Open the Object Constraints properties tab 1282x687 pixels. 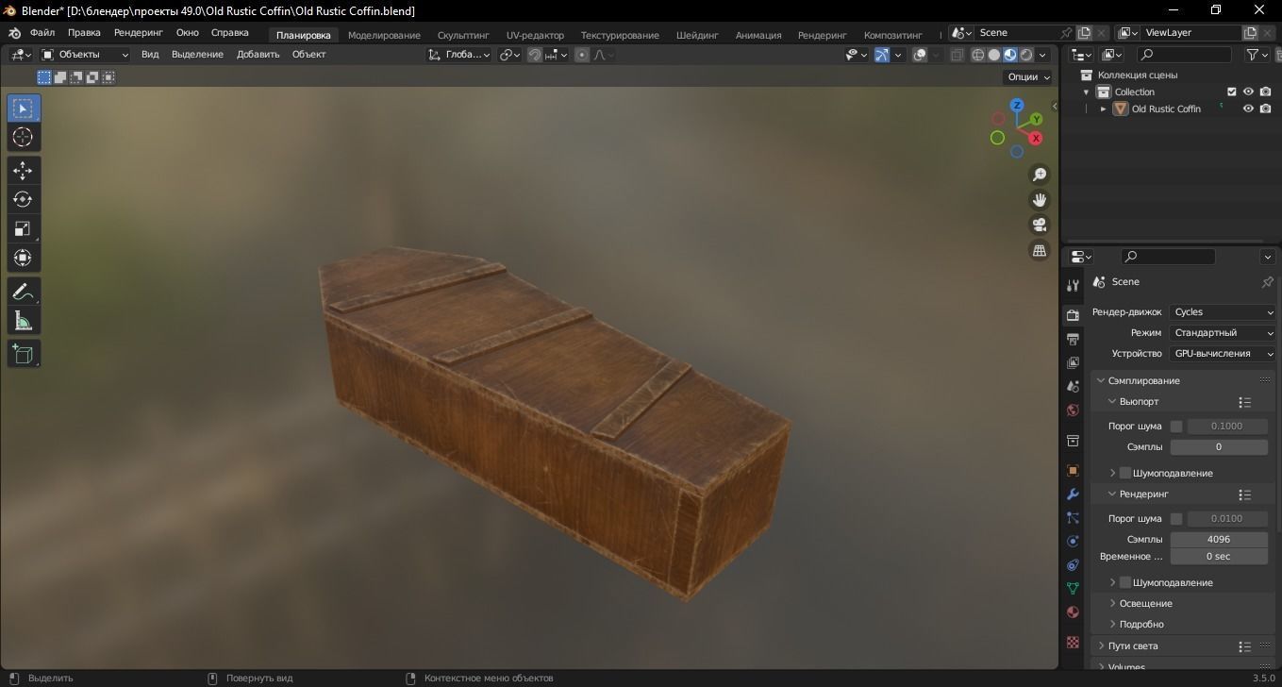point(1073,565)
